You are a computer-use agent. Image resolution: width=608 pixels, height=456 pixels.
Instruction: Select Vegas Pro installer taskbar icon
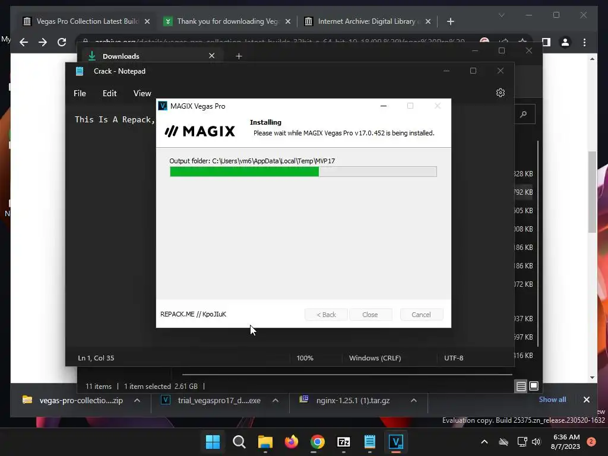pyautogui.click(x=396, y=442)
